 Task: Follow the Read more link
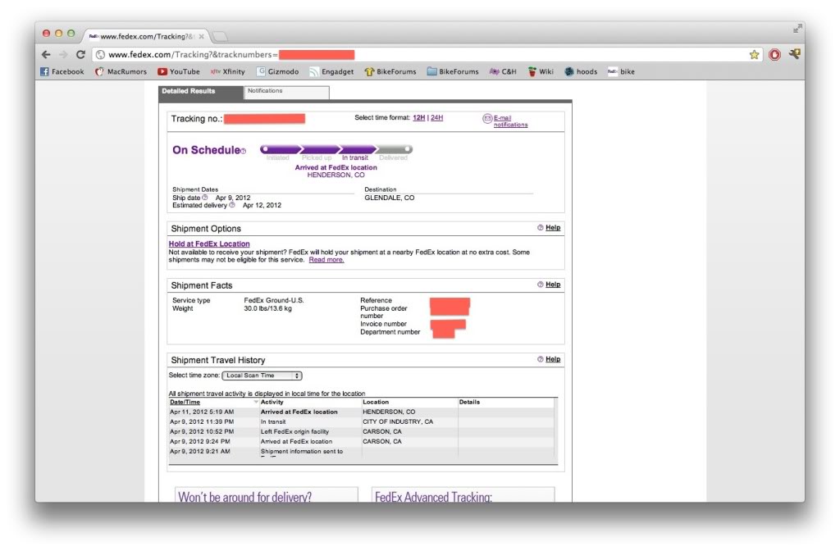[326, 260]
